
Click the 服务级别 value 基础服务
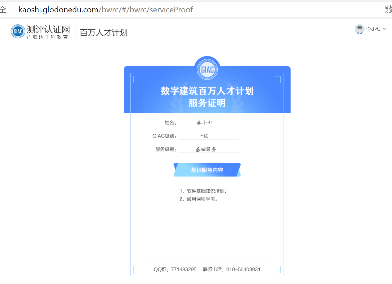click(x=206, y=149)
